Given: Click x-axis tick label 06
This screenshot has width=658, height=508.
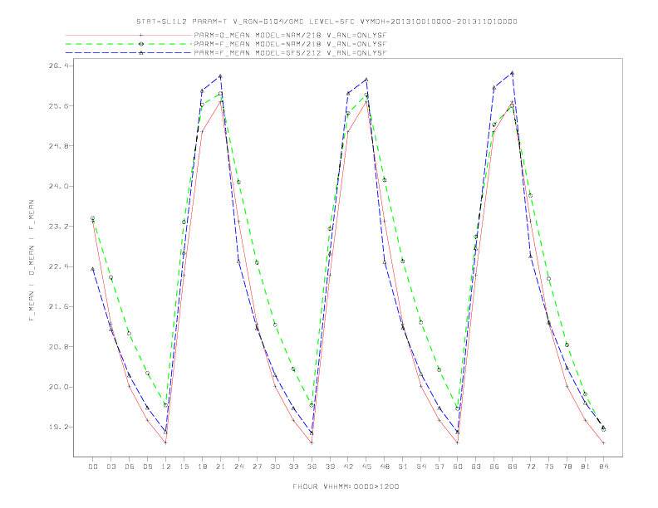Looking at the screenshot, I should point(130,466).
